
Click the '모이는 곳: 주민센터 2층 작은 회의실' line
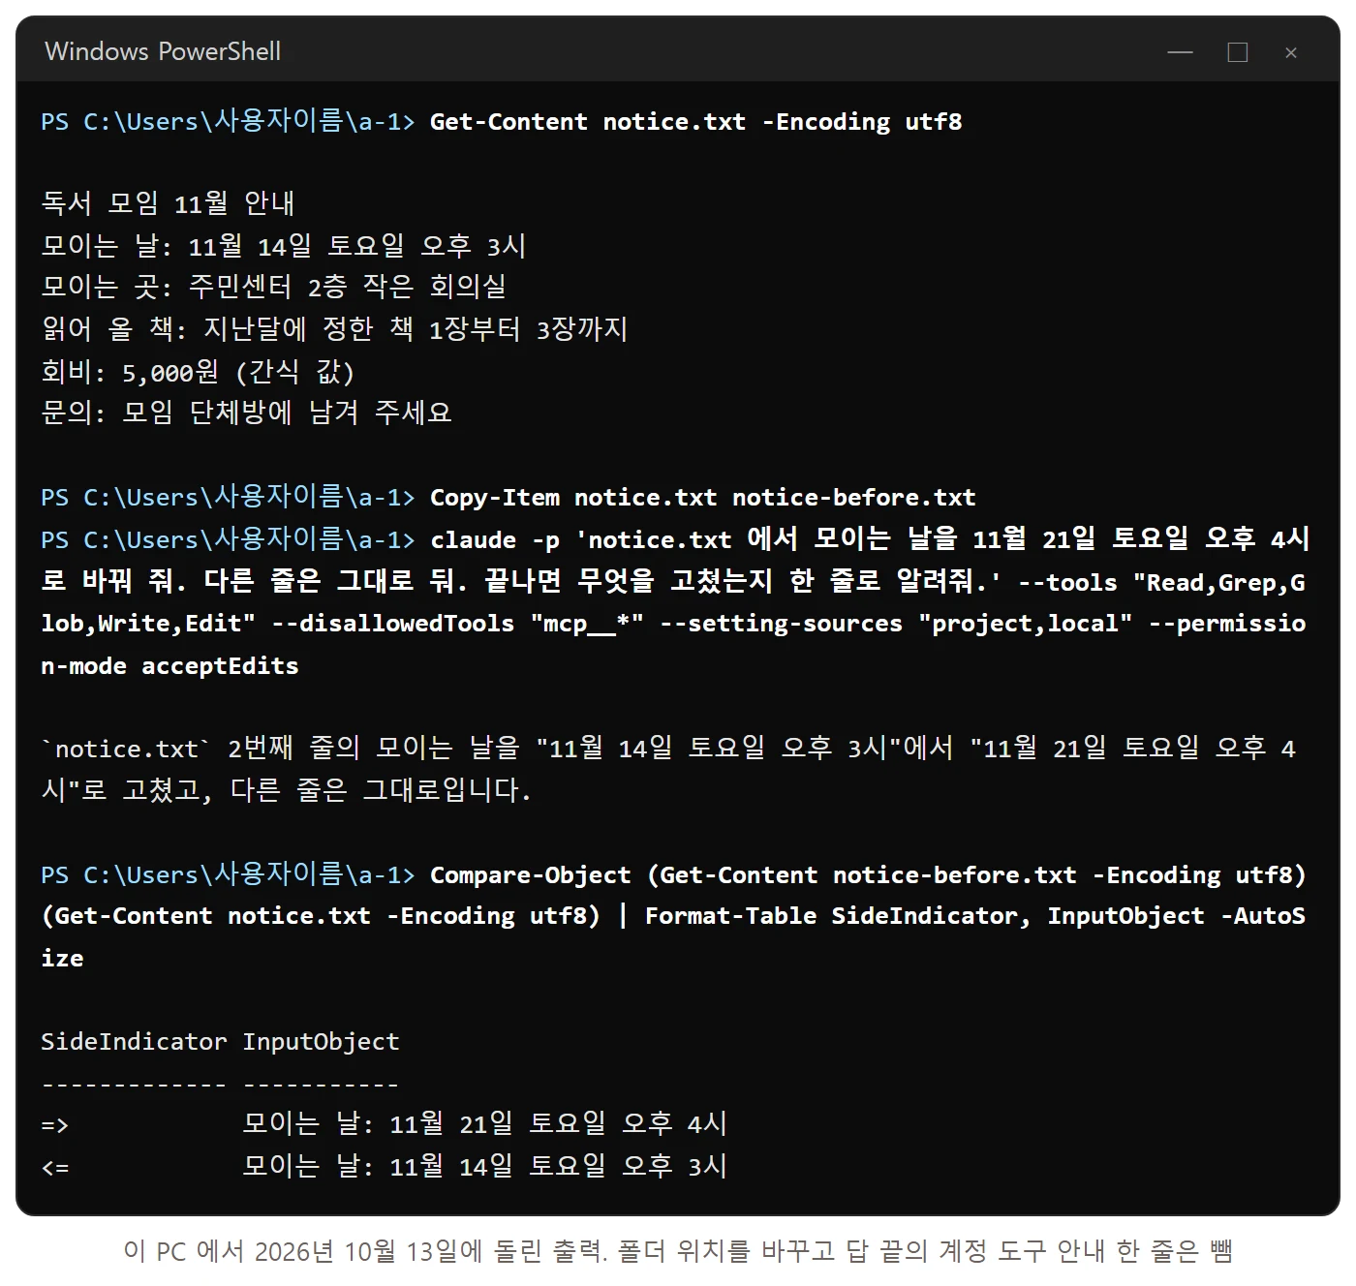[273, 287]
